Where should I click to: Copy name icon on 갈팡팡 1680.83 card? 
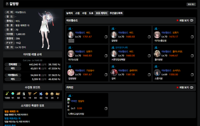(x=149, y=37)
